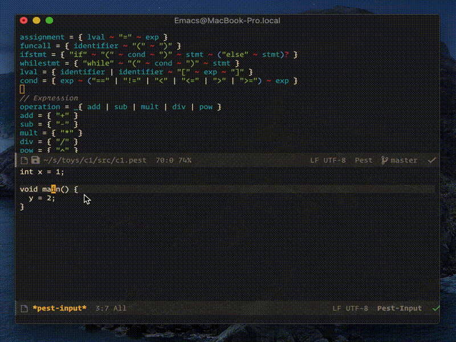Click the *pest-input* buffer name
The height and width of the screenshot is (342, 456).
(x=60, y=308)
